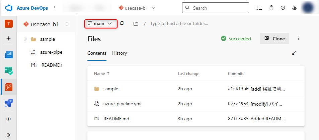The image size is (319, 140).
Task: Open the Marketplace shopping bag icon
Action: tap(271, 8)
